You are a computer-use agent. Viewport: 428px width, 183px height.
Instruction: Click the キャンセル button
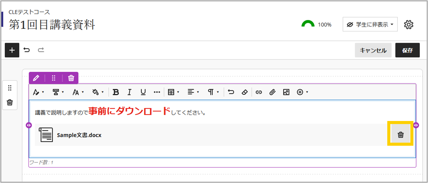point(373,50)
